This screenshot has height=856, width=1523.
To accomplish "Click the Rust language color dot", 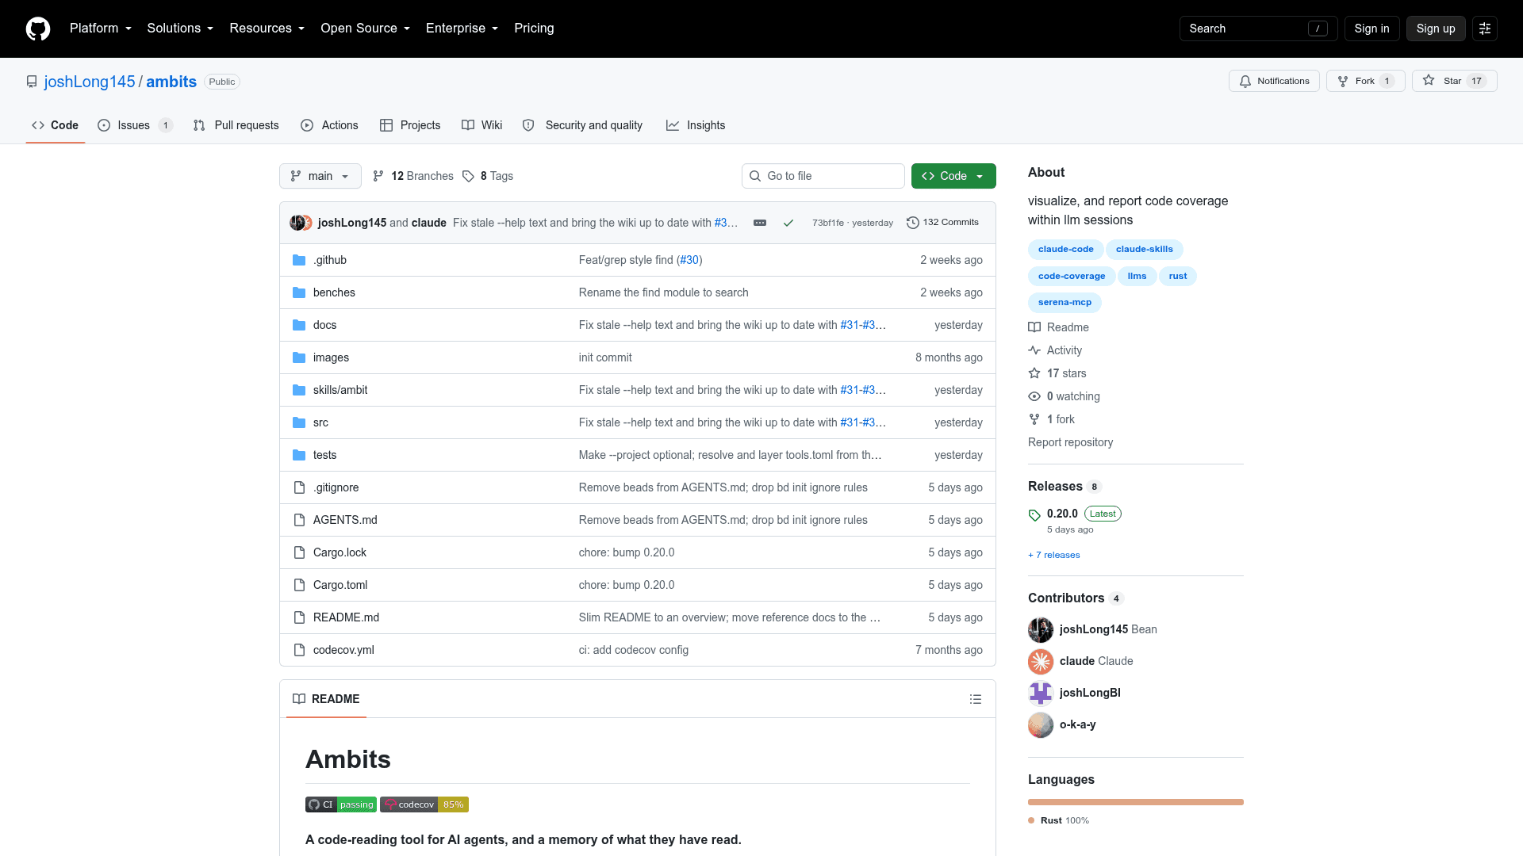I will point(1031,821).
